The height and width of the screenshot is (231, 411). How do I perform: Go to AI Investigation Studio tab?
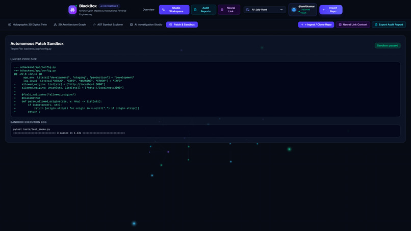tap(146, 24)
